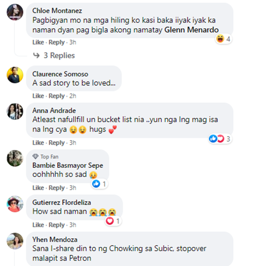This screenshot has width=254, height=266.
Task: Reply to Anna Andrade's comment
Action: (x=57, y=143)
